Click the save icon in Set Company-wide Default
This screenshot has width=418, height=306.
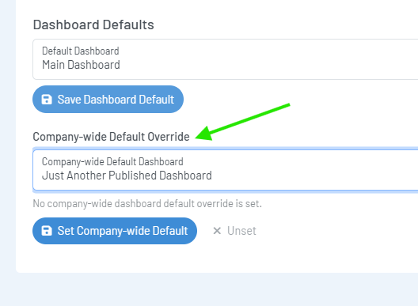(x=47, y=231)
